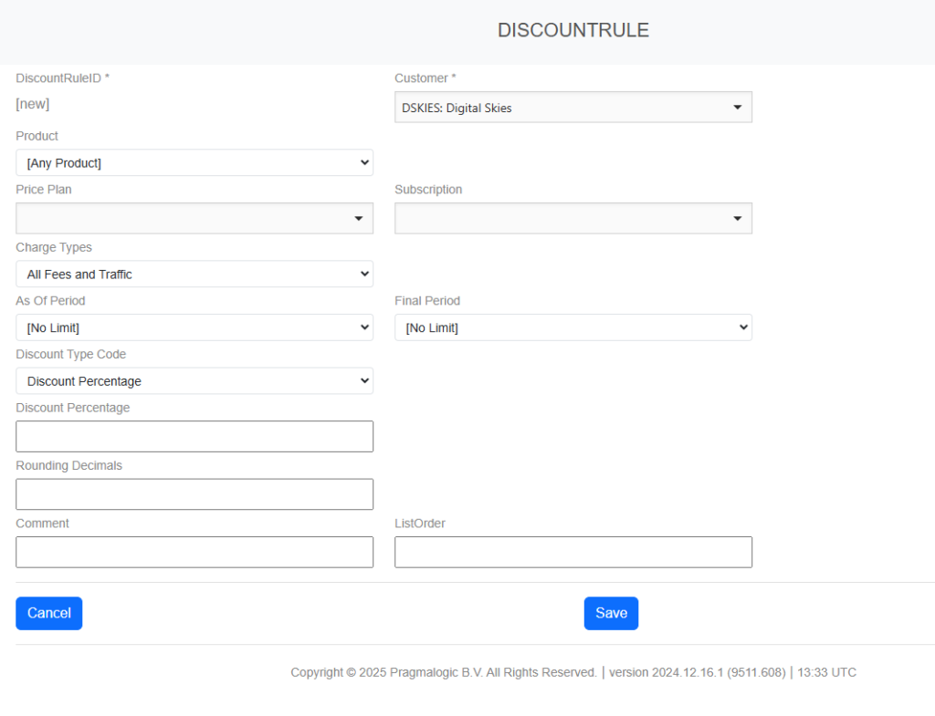Click the [new] DiscountRuleID value
Viewport: 935px width, 716px height.
[x=33, y=104]
